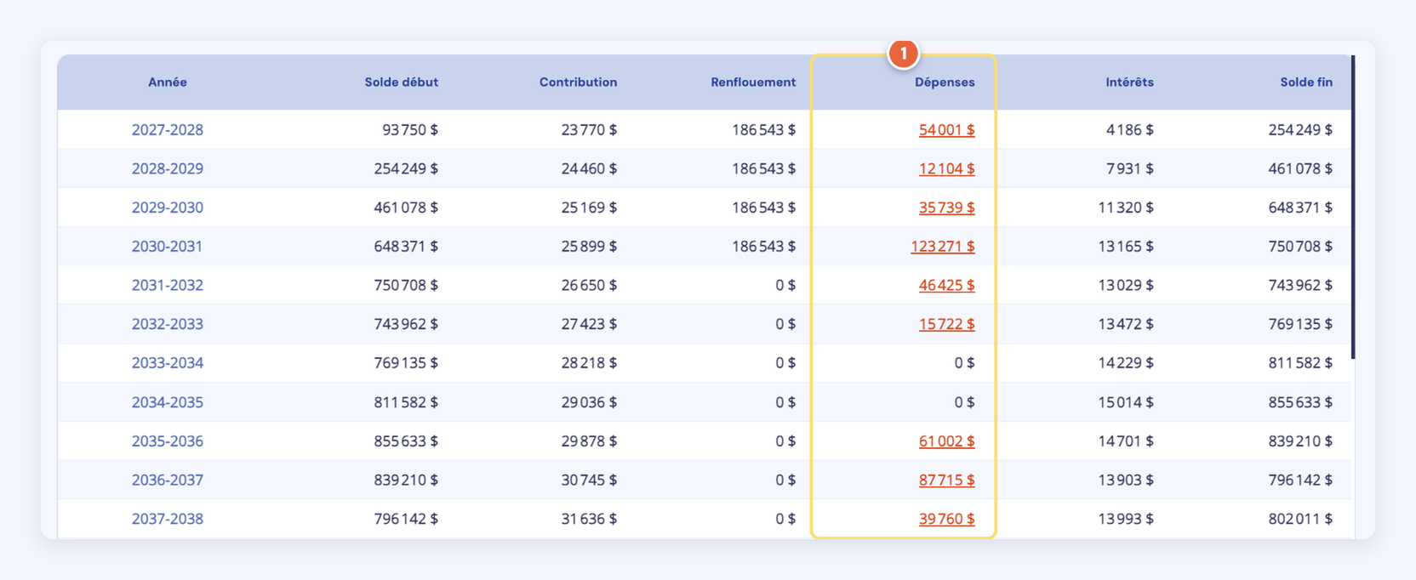Open the 12 104 $ expenses link

pos(946,168)
